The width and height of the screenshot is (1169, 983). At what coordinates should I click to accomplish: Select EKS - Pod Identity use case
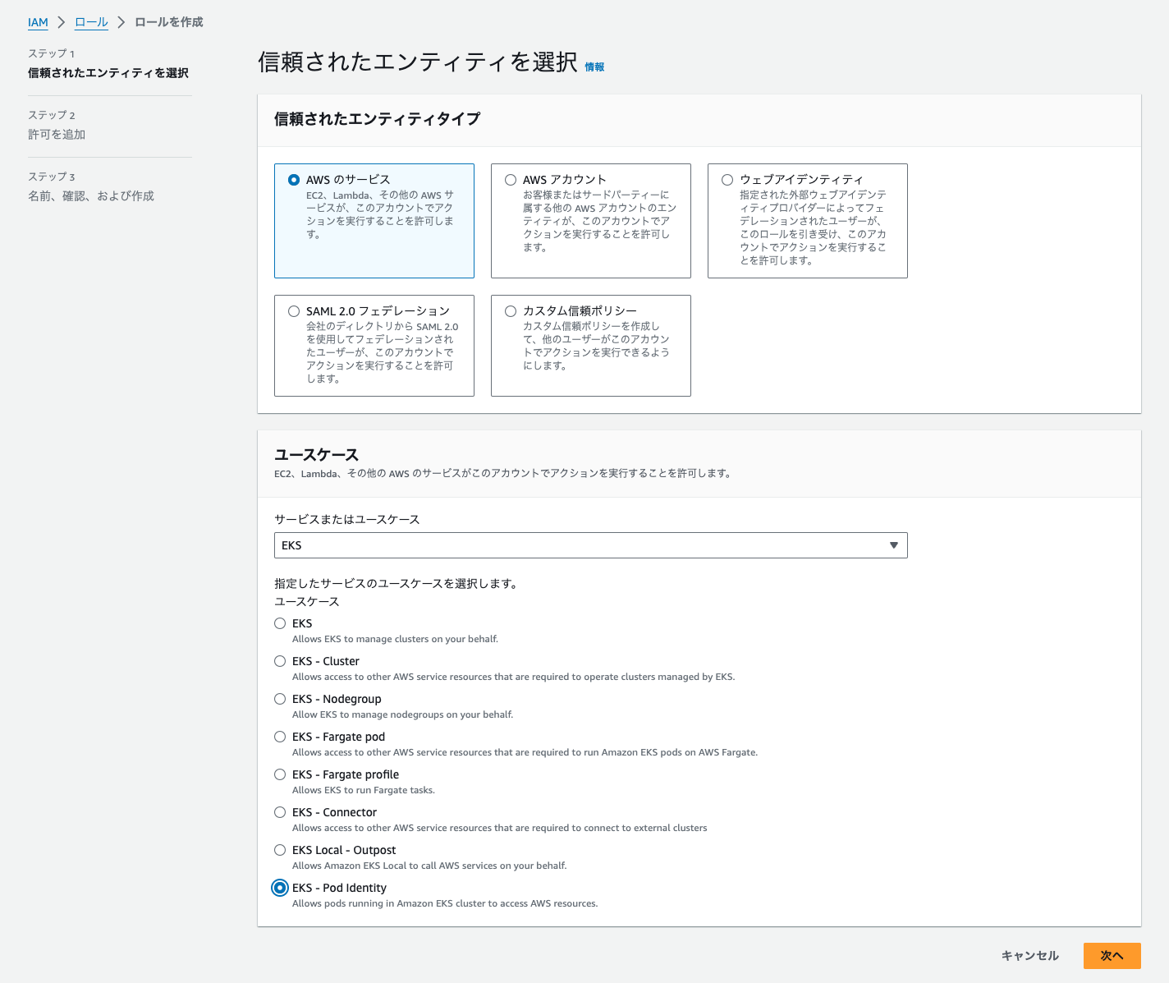point(280,888)
